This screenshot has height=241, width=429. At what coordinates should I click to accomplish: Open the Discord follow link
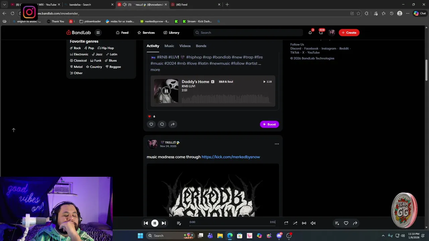click(x=296, y=49)
